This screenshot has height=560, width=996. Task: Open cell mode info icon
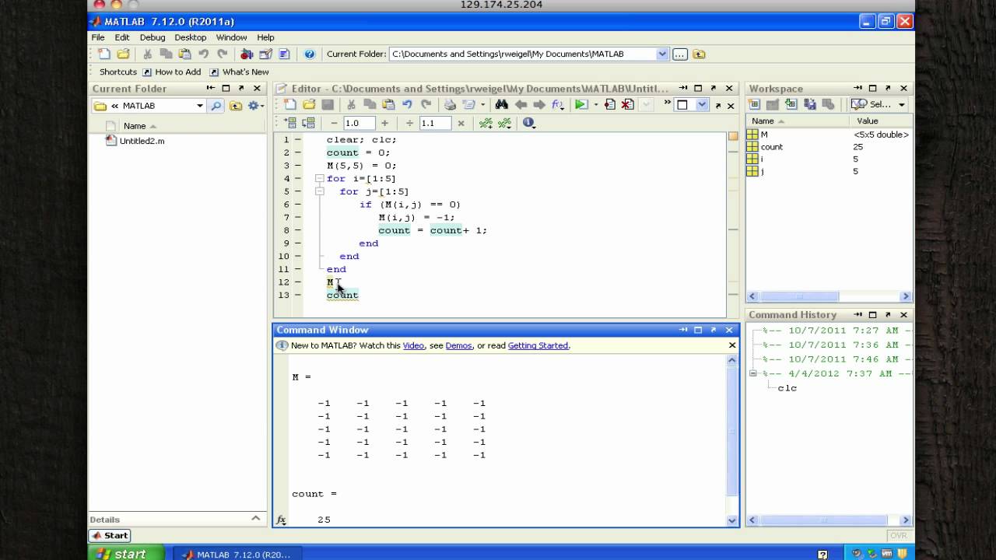point(529,123)
